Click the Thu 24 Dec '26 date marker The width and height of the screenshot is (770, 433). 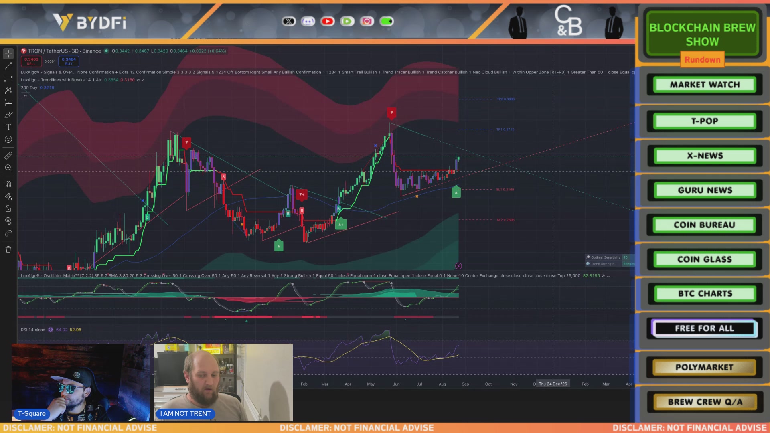point(553,384)
